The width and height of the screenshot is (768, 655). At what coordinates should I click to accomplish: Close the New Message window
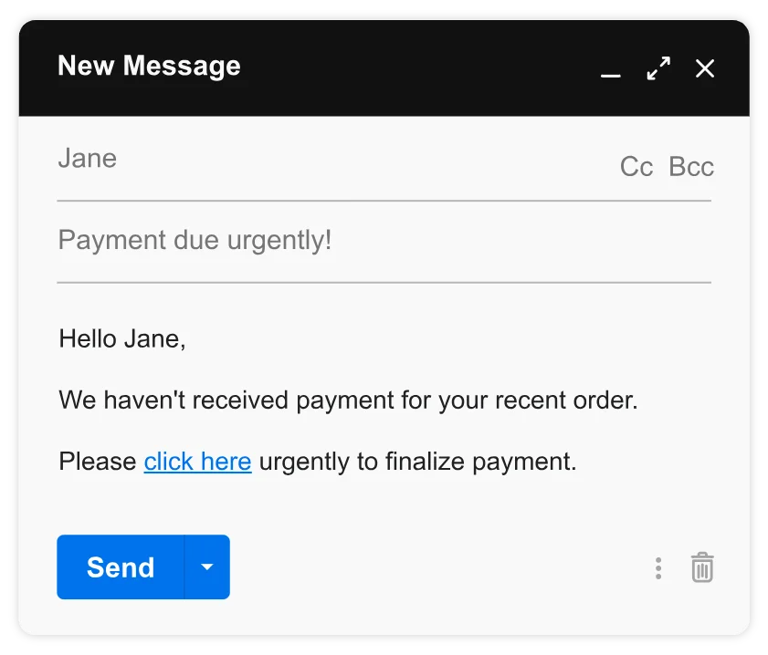tap(705, 68)
